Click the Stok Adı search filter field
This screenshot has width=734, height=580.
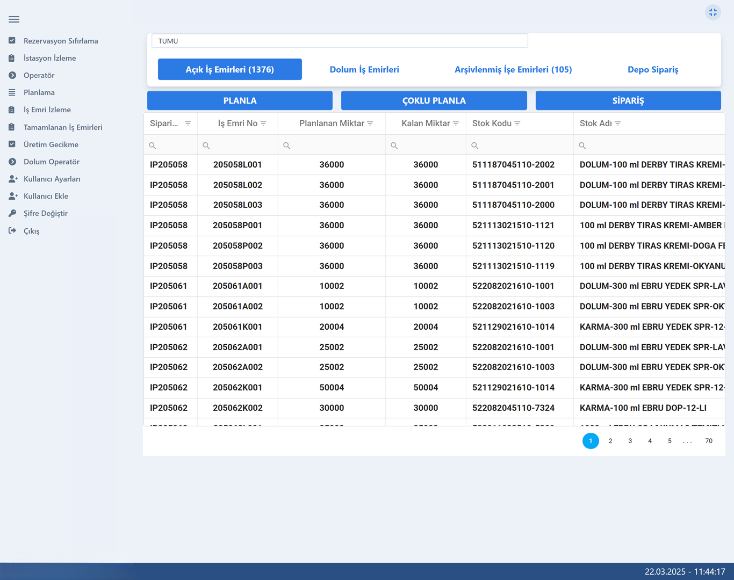pos(649,146)
